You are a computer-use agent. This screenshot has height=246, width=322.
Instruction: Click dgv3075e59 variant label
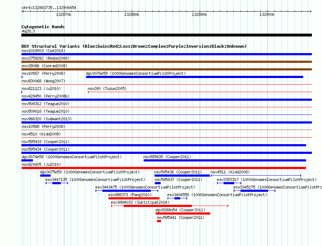pos(90,172)
